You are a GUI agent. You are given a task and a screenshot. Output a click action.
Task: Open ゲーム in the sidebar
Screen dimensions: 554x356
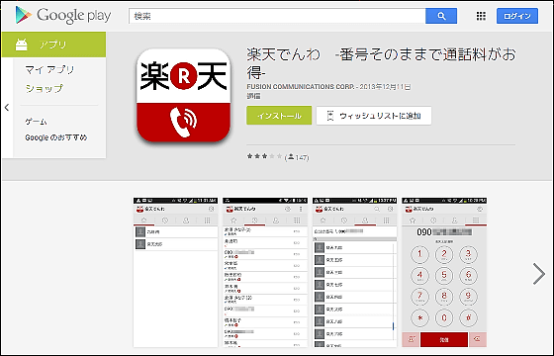[x=36, y=122]
